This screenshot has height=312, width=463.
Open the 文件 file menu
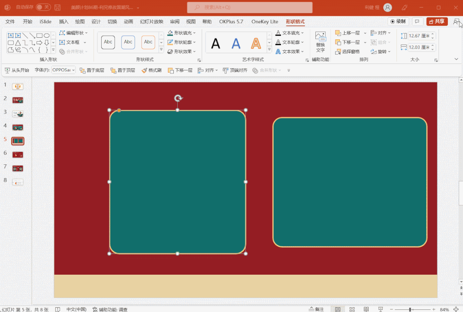(10, 21)
